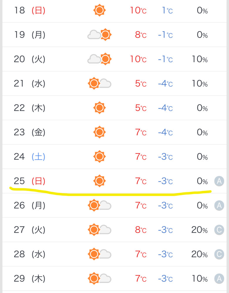Click the sunny icon for the 18th
Screen dimensions: 229x293
(99, 11)
